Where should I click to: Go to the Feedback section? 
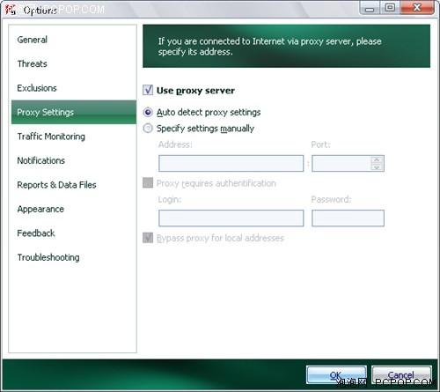36,233
